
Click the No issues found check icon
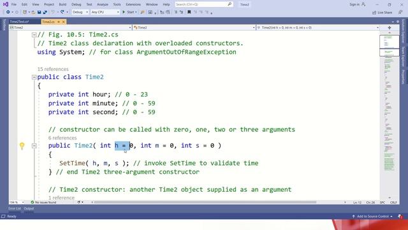(33, 202)
